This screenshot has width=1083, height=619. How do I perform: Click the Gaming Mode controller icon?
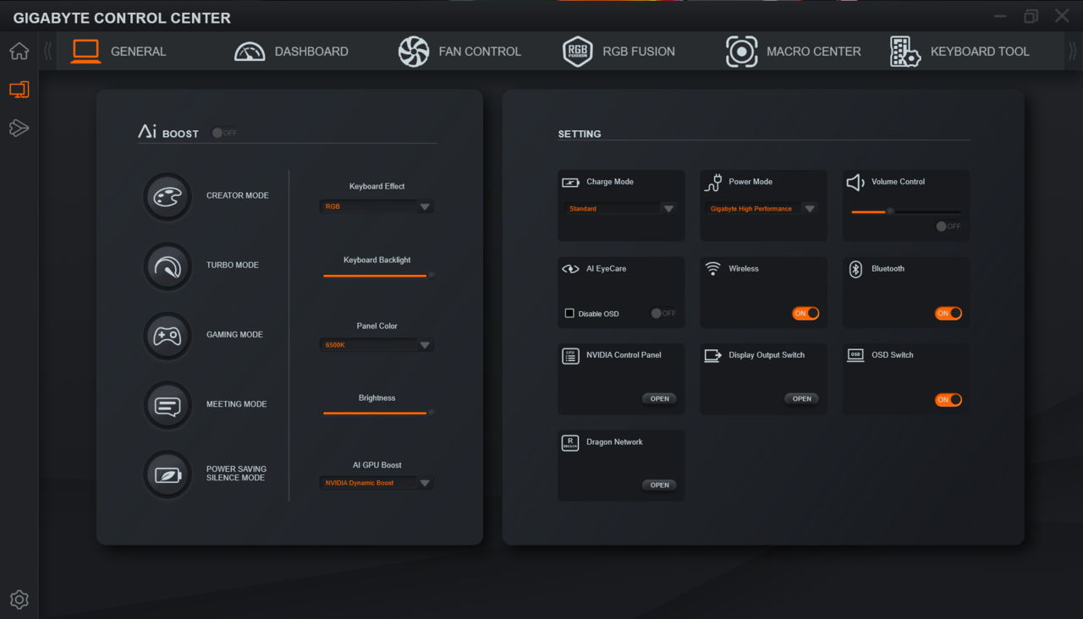click(167, 336)
